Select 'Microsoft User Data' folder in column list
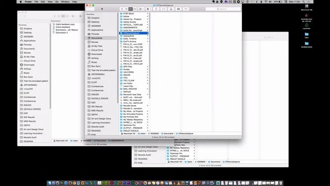Viewport: 330px width, 186px height. coord(132,95)
